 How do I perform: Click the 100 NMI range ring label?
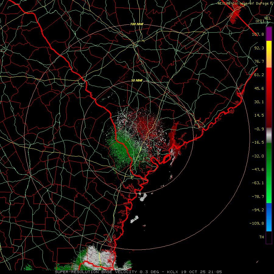click(x=137, y=24)
